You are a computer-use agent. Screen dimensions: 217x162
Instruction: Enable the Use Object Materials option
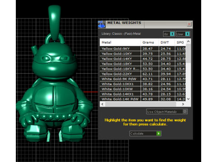[185, 112]
